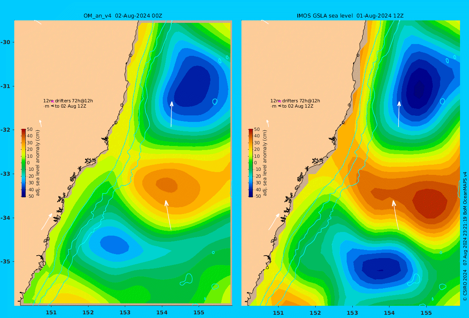Screen dimensions: 469x318
Task: Click the vertical '© CSIRO 2024' copyright text
Action: point(465,285)
